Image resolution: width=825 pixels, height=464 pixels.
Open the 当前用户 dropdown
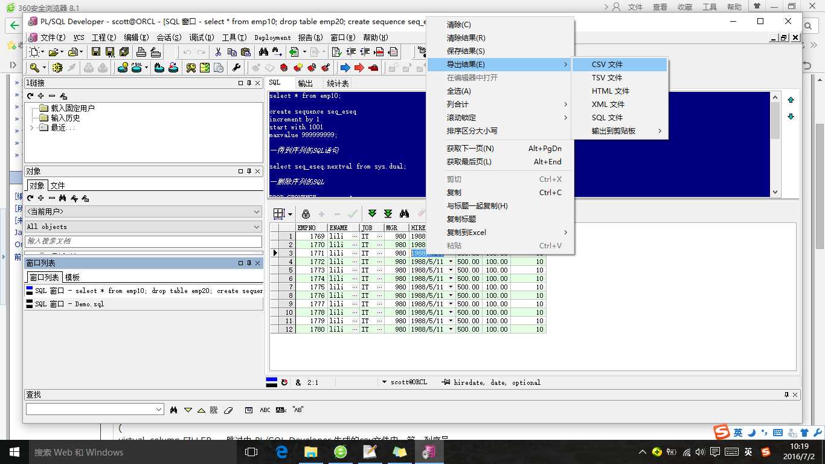click(x=257, y=212)
